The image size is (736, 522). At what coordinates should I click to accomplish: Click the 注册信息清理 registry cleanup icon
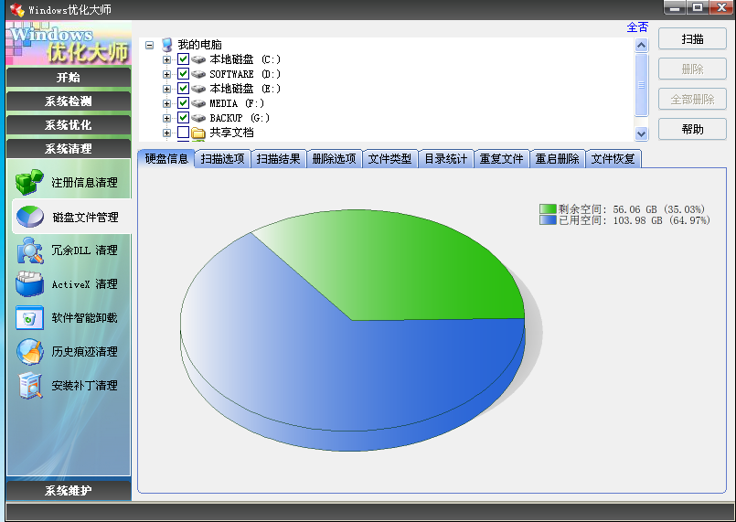pyautogui.click(x=29, y=182)
